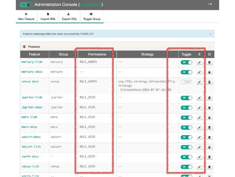Viewport: 235px width, 177px height.
Task: Delete the mars-desc feature with trash icon
Action: tap(209, 128)
